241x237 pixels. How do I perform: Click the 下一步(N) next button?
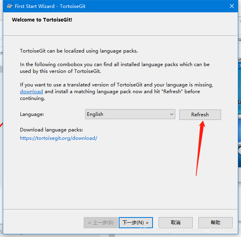136,223
